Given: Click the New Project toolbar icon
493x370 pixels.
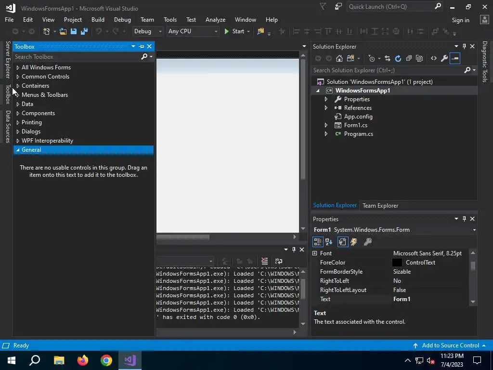Looking at the screenshot, I should pos(47,31).
